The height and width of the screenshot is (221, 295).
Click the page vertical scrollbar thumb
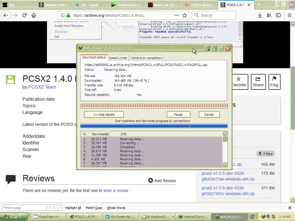click(x=292, y=98)
